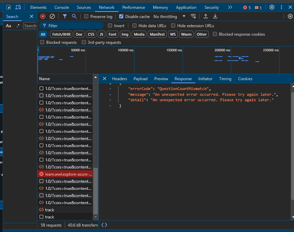294x232 pixels.
Task: Filter by Manifest type
Action: (x=157, y=34)
